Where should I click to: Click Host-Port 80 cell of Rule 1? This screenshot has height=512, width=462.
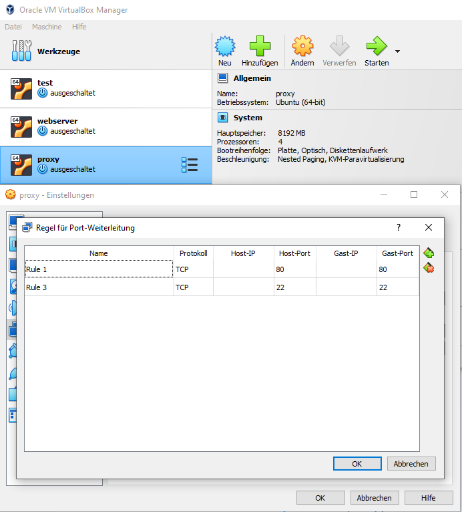tap(294, 269)
